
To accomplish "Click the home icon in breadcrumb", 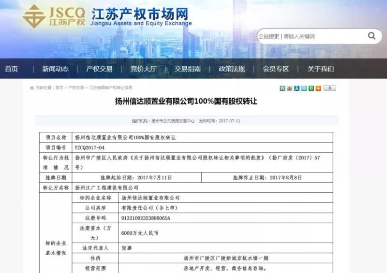I will point(32,88).
